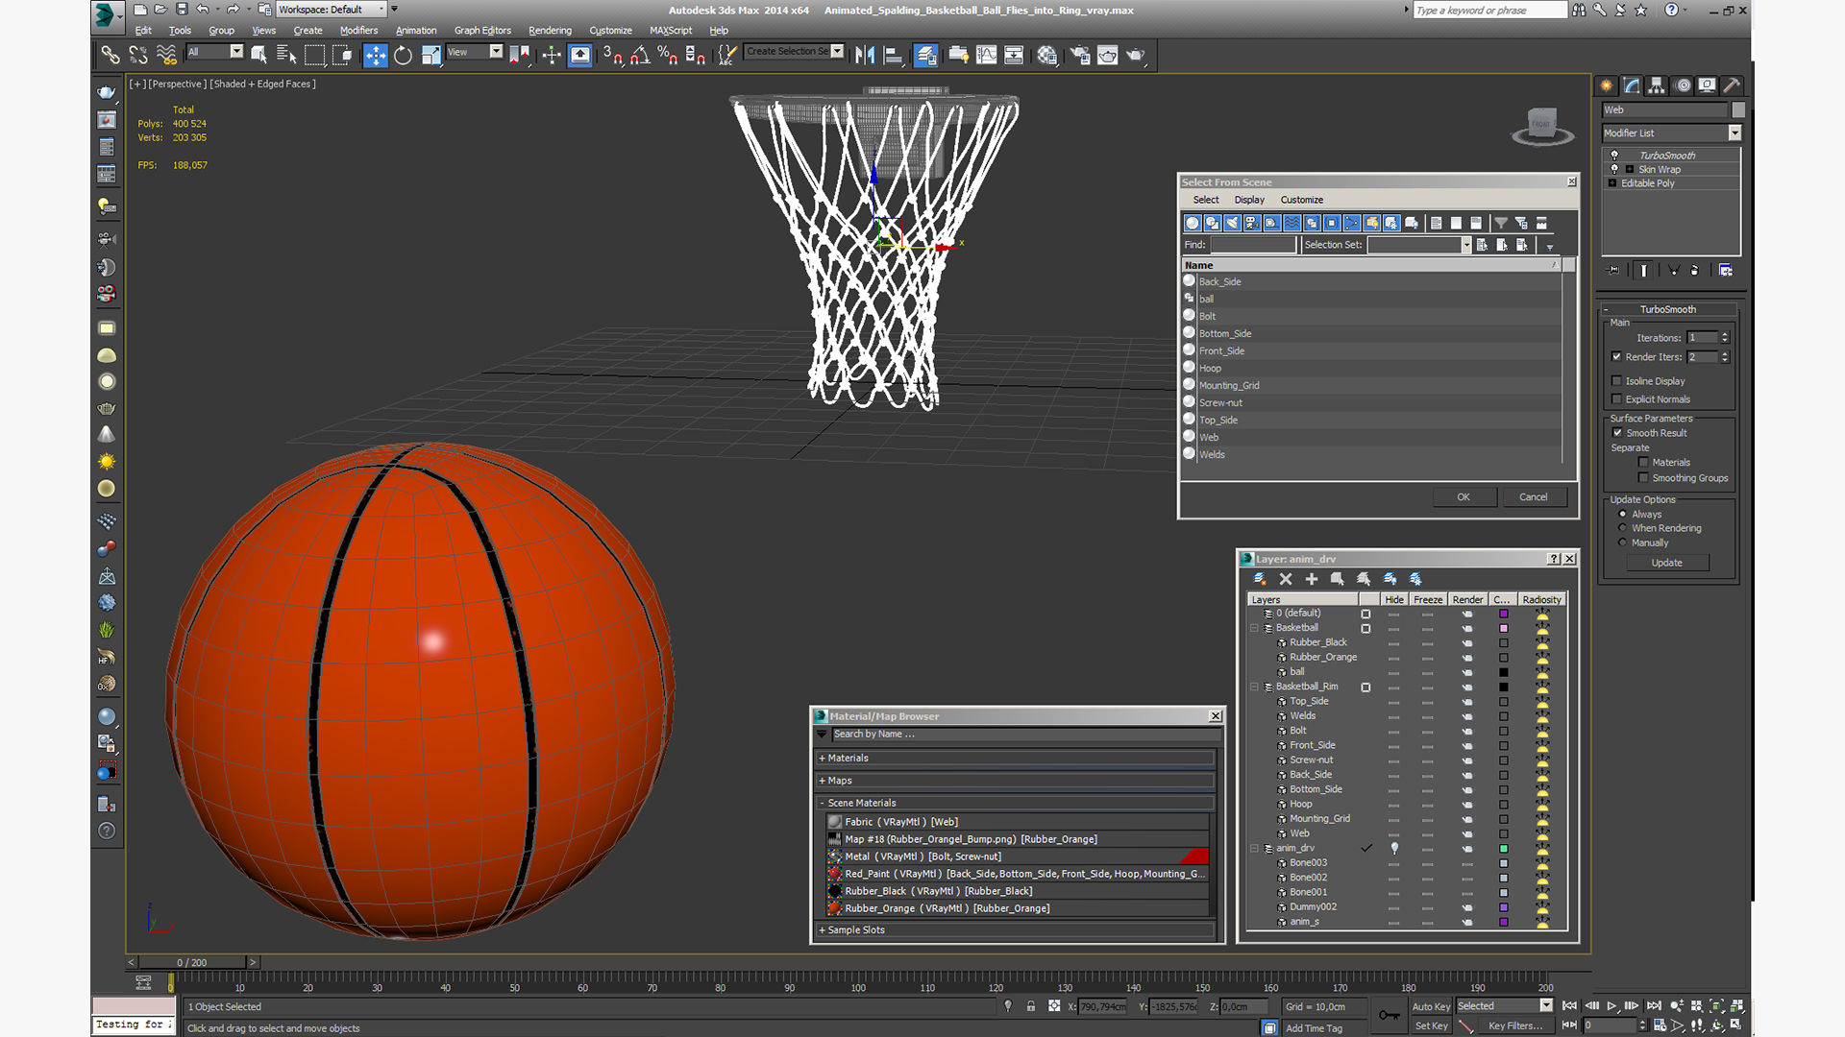
Task: Add selected objects to layer plus icon
Action: pyautogui.click(x=1312, y=579)
